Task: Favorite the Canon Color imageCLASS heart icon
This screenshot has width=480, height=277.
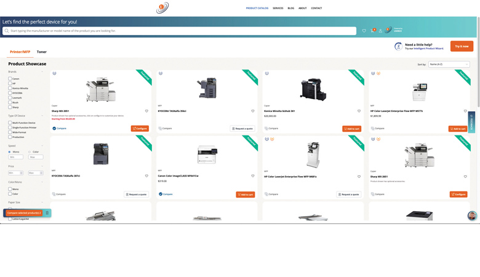Action: coord(253,176)
